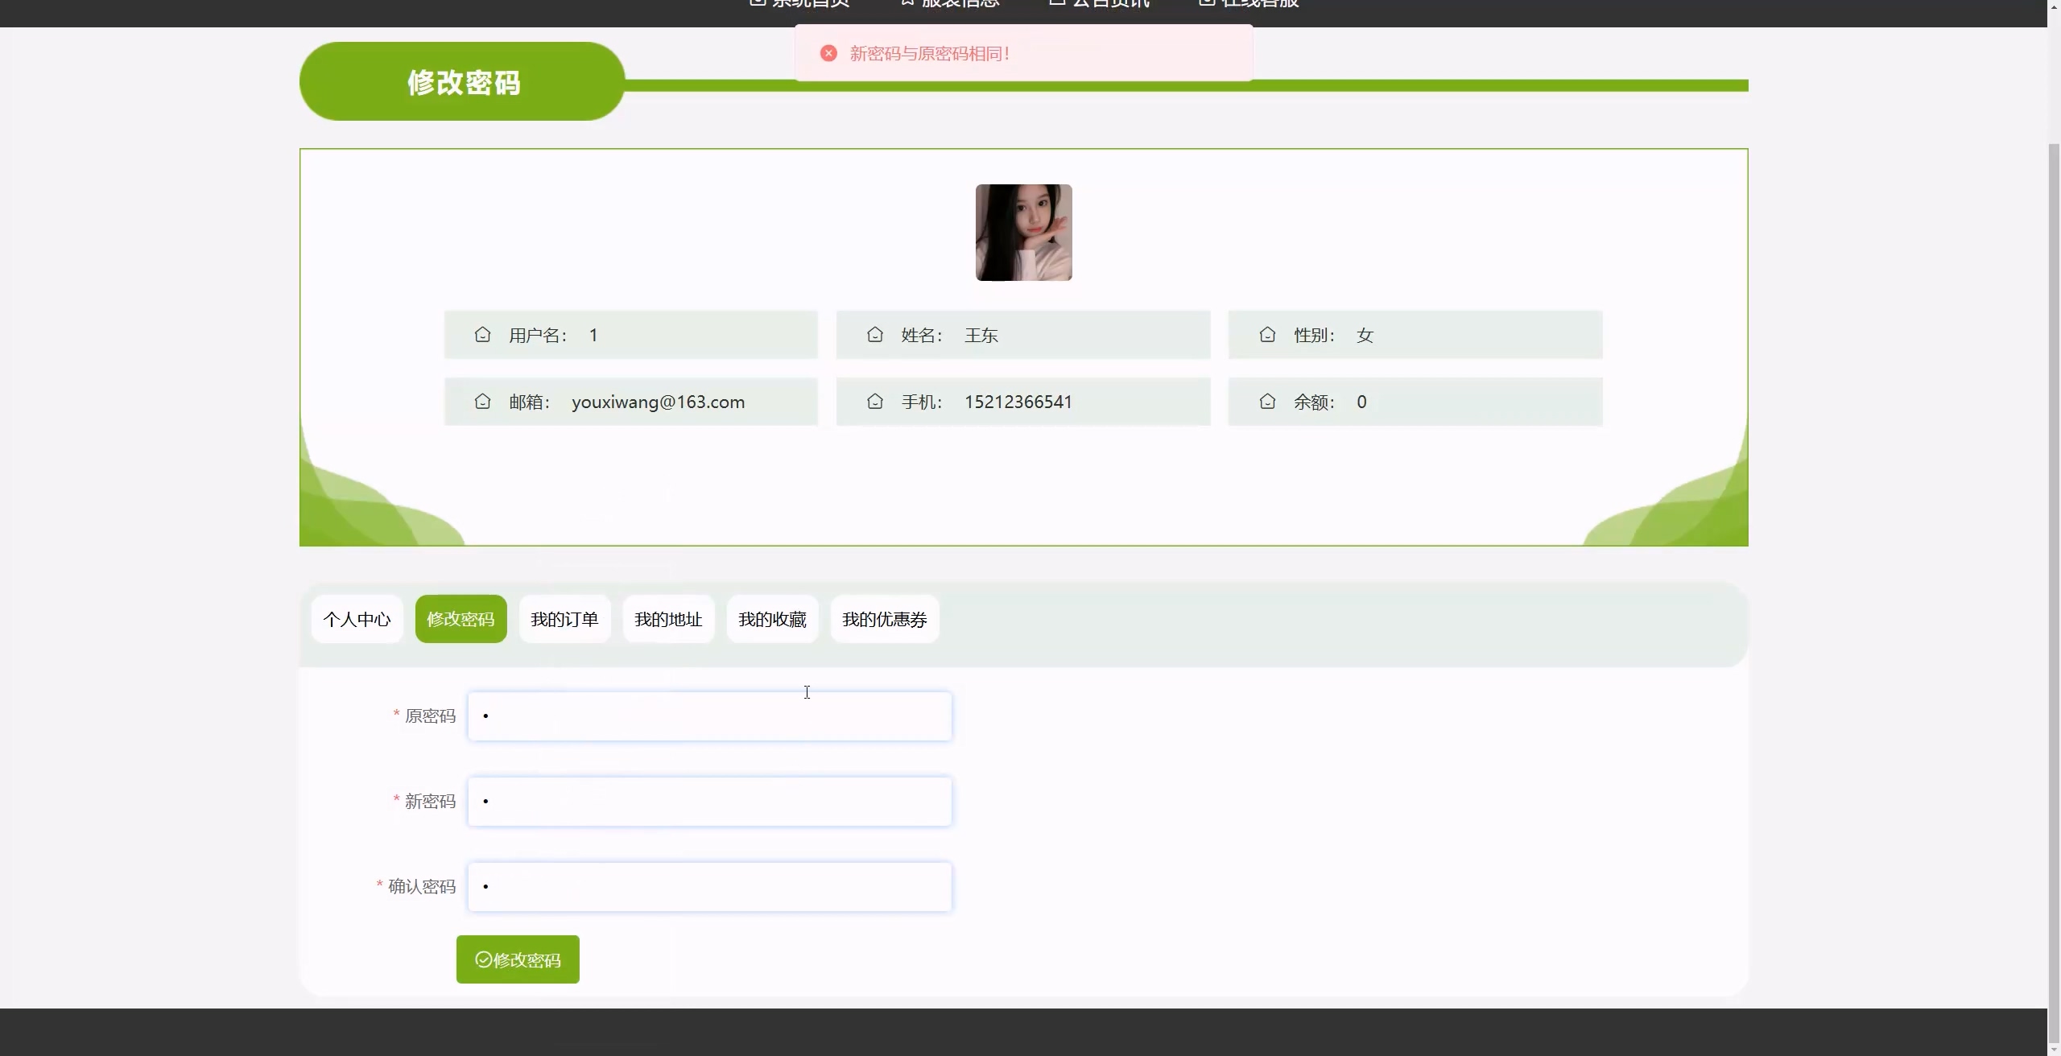Image resolution: width=2061 pixels, height=1056 pixels.
Task: Select the 修改密码 tab
Action: [461, 619]
